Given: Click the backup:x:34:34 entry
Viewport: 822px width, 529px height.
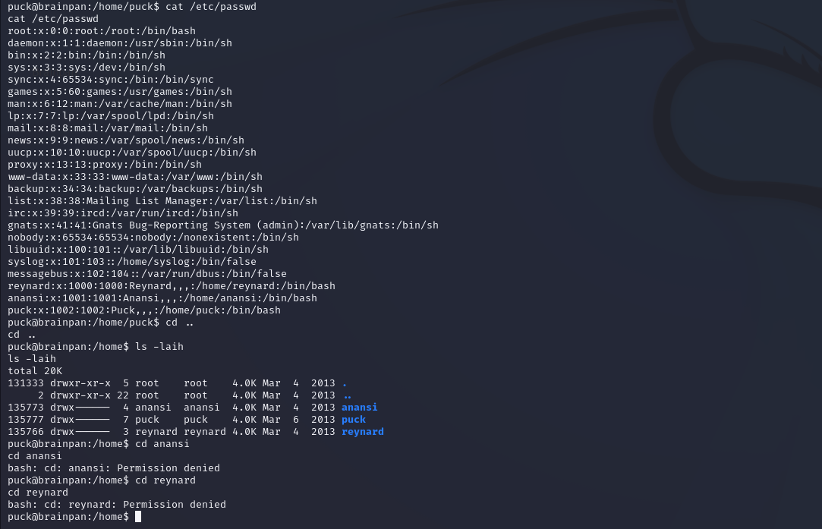Looking at the screenshot, I should pyautogui.click(x=135, y=189).
